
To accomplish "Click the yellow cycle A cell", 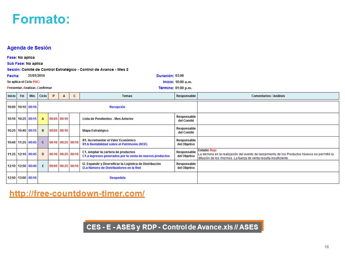I will (43, 119).
